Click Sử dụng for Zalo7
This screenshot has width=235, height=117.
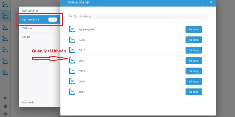click(x=193, y=92)
